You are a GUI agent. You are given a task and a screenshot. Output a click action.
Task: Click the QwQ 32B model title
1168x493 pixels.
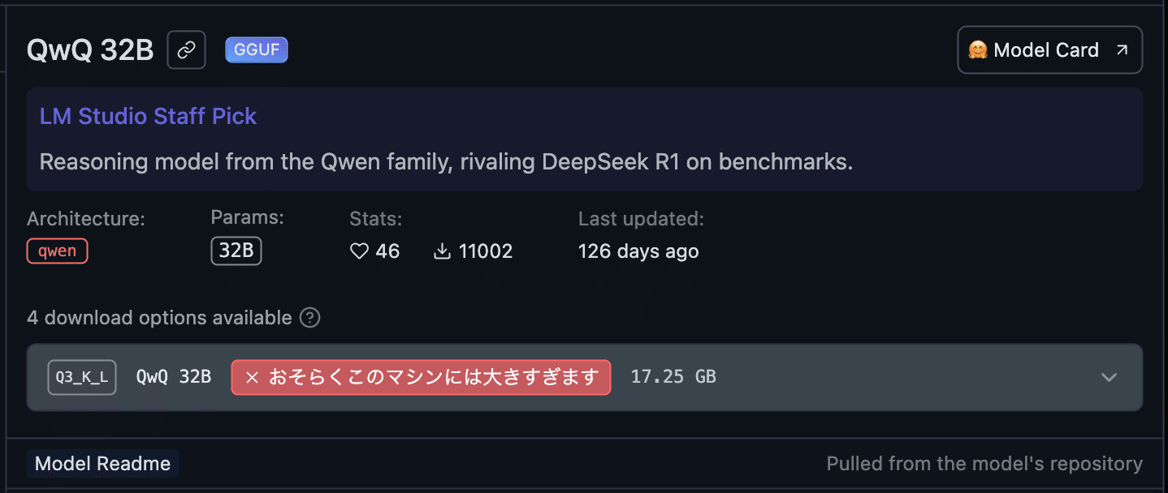(90, 50)
